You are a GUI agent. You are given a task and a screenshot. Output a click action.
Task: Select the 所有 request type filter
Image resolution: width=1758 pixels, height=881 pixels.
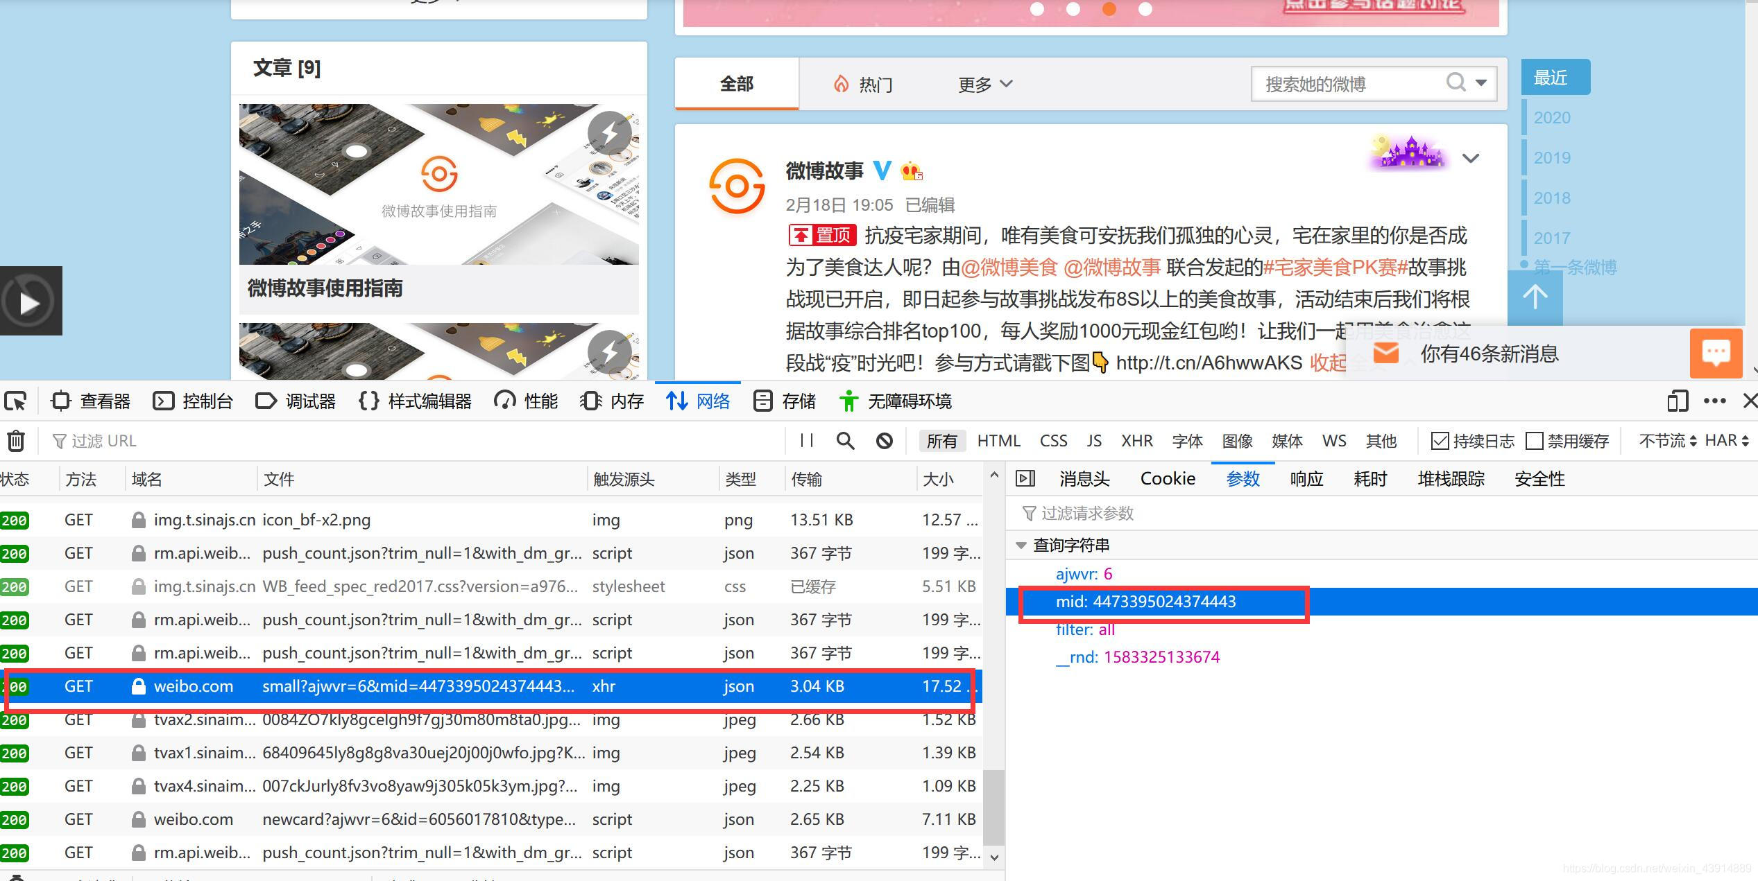[941, 441]
